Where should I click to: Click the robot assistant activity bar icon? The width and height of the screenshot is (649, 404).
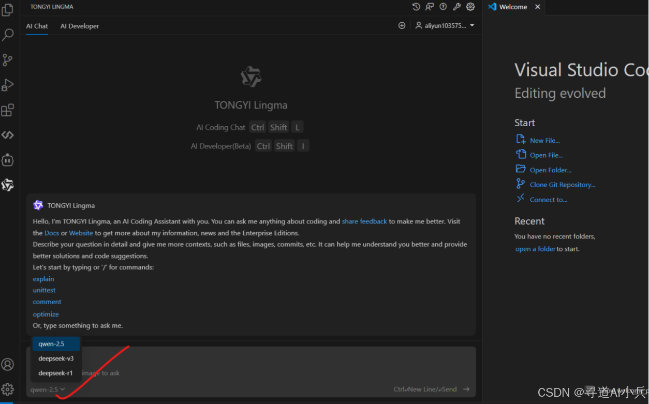pyautogui.click(x=7, y=160)
